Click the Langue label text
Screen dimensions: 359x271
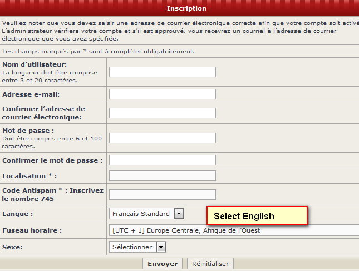(17, 214)
